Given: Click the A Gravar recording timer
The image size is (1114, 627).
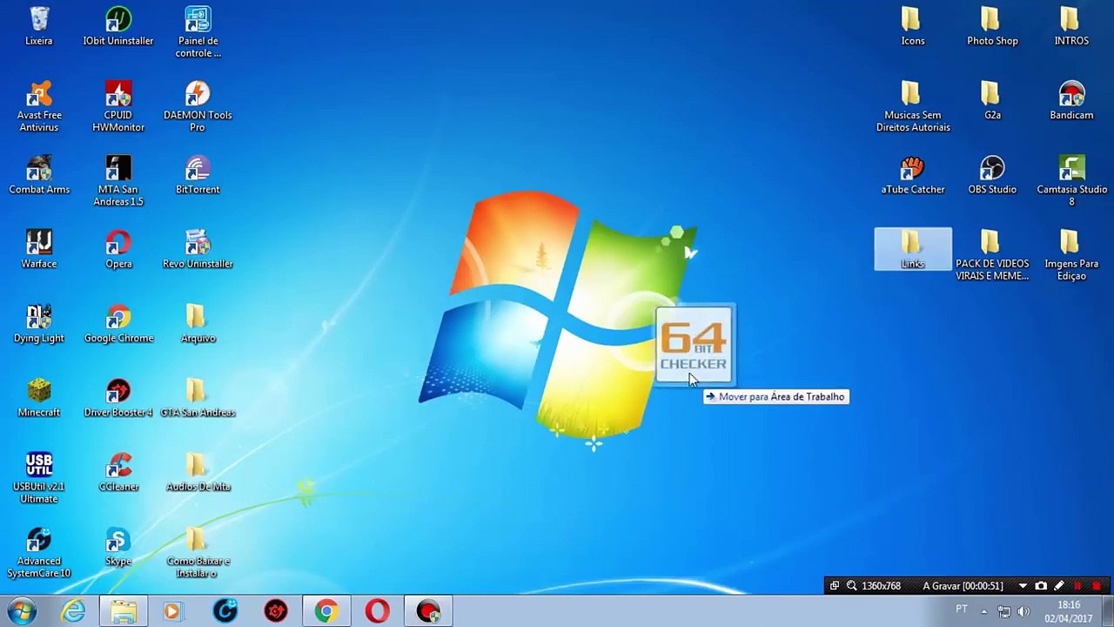Looking at the screenshot, I should pyautogui.click(x=963, y=586).
